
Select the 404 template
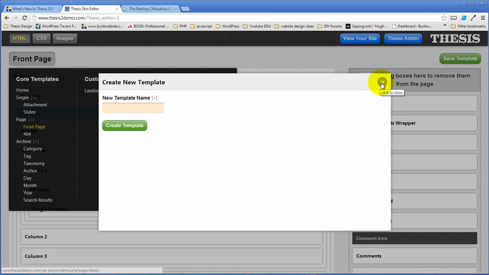click(27, 134)
